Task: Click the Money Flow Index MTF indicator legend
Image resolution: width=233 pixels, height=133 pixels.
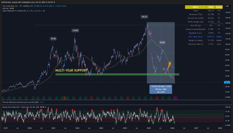Action: pyautogui.click(x=21, y=107)
